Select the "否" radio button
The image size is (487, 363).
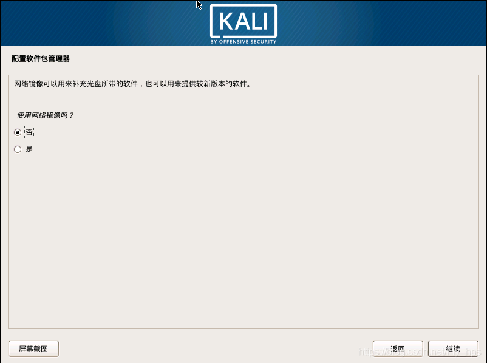point(18,132)
